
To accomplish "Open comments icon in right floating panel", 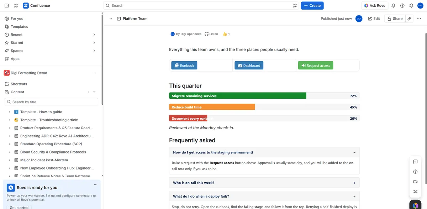I will click(x=415, y=162).
